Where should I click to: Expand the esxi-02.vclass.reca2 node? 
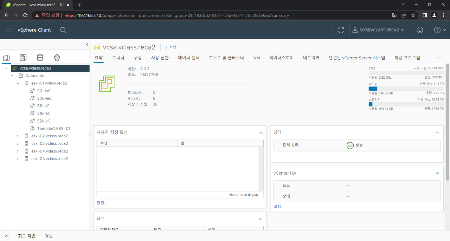[x=18, y=136]
